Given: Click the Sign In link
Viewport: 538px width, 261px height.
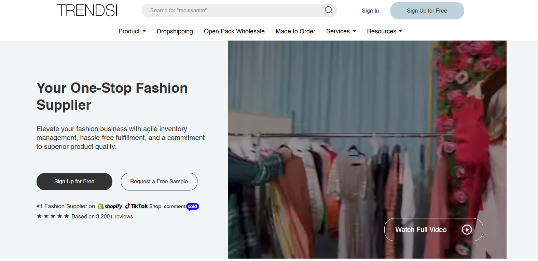Looking at the screenshot, I should [370, 11].
